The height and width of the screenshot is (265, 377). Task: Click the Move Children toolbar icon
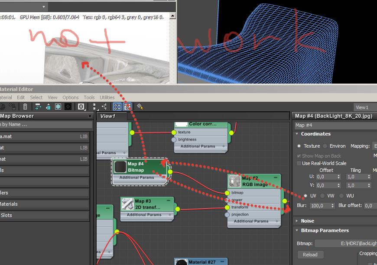click(x=38, y=107)
